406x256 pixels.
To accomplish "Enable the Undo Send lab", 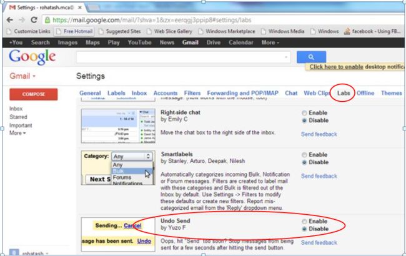I will tap(304, 221).
